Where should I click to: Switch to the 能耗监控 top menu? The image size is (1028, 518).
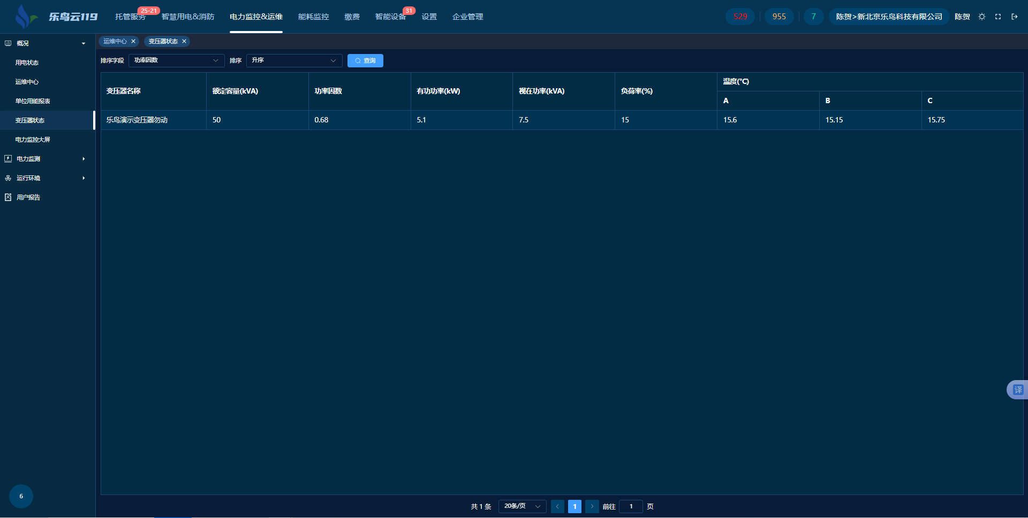[313, 17]
